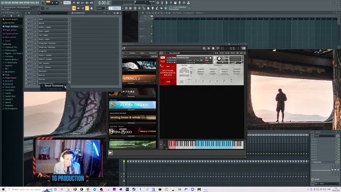Click the Kontakt instrument volume knob

pyautogui.click(x=219, y=59)
